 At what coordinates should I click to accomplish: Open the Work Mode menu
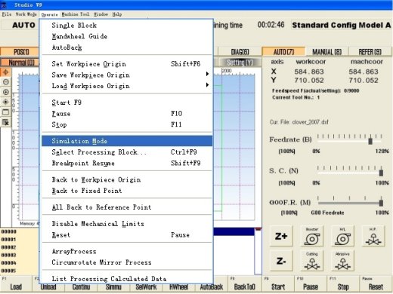26,14
